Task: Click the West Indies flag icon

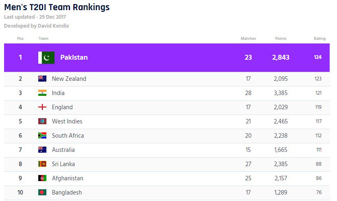Action: (42, 121)
